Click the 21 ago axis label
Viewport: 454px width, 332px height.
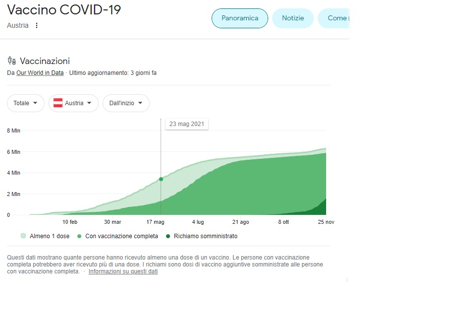coord(240,222)
